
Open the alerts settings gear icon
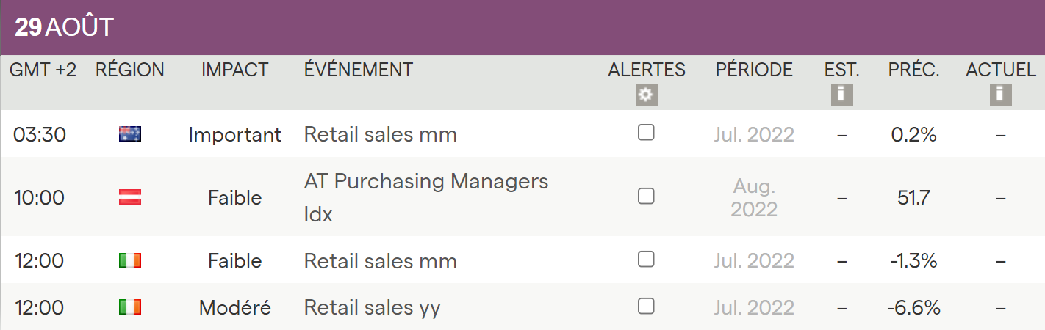coord(647,95)
